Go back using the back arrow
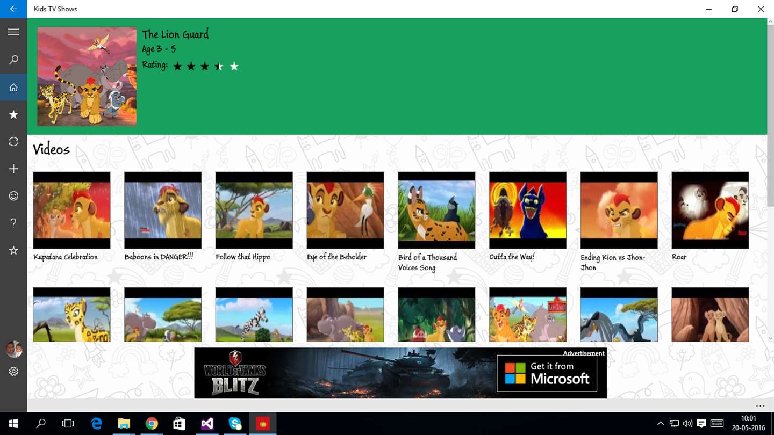Screen dimensions: 774x435 pyautogui.click(x=13, y=9)
